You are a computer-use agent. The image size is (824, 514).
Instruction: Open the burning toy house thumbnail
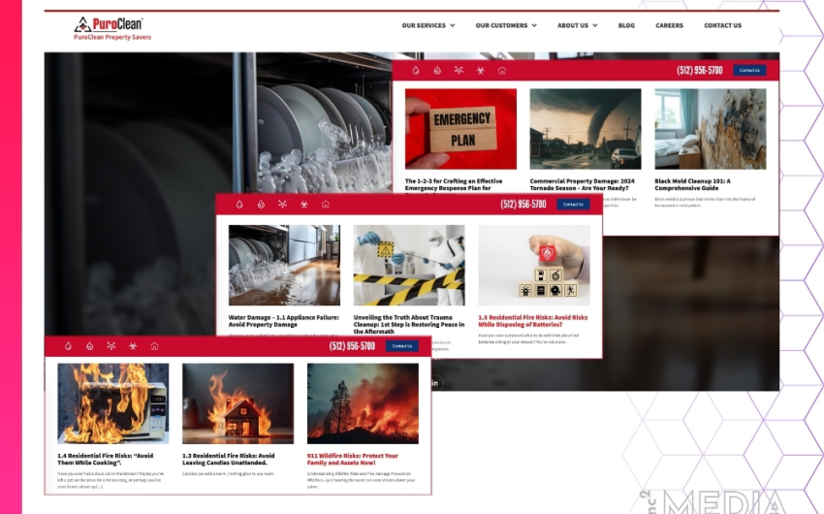(x=238, y=403)
